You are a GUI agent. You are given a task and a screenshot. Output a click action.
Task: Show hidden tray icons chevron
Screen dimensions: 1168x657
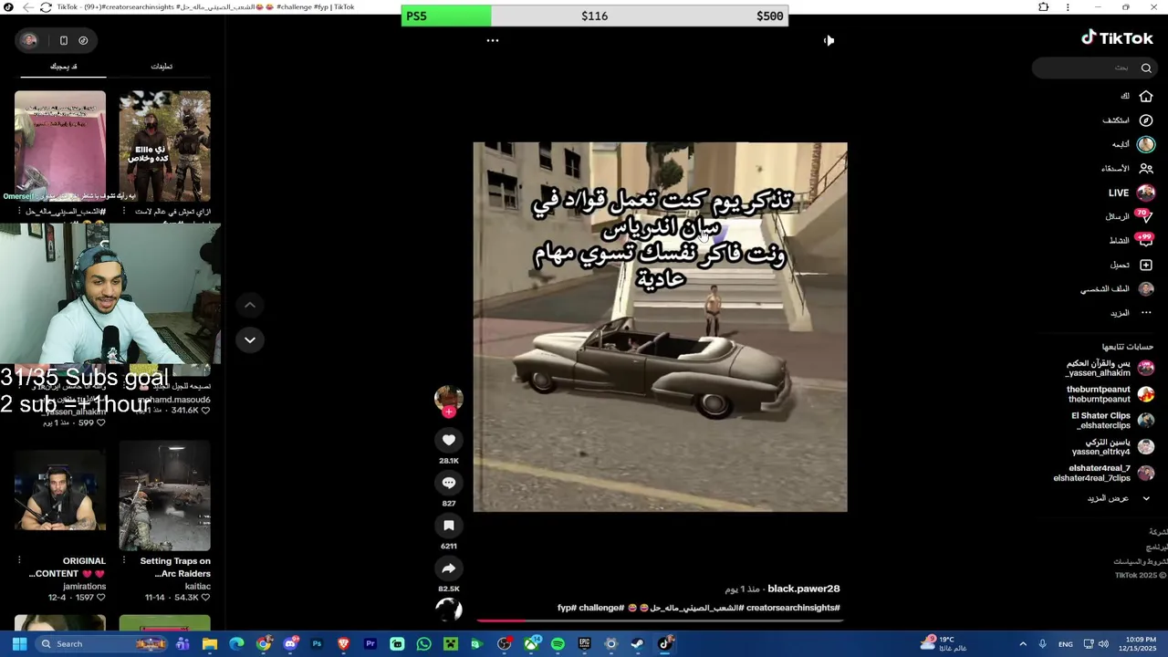click(1023, 644)
